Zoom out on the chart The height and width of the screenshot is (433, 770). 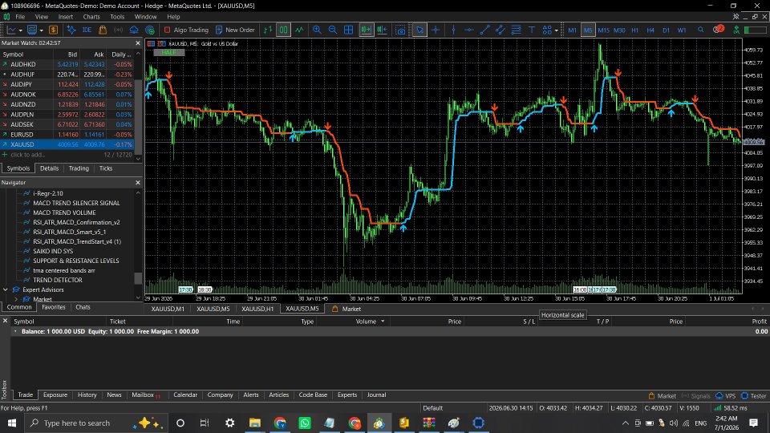click(332, 30)
